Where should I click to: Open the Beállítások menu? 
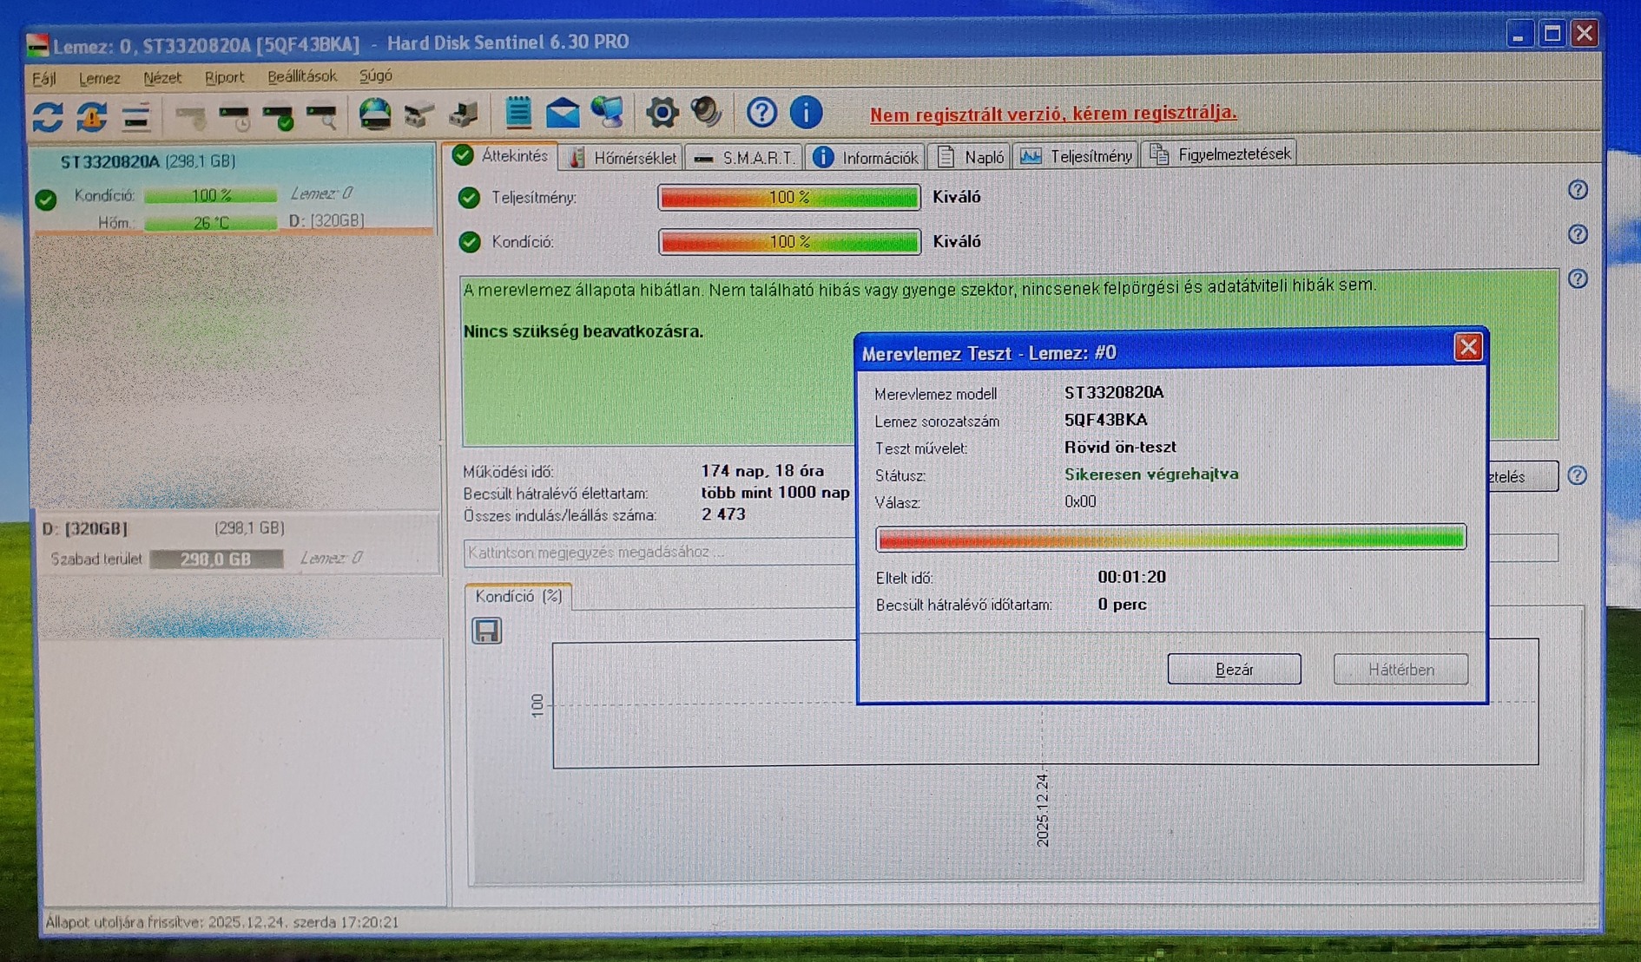click(x=301, y=76)
